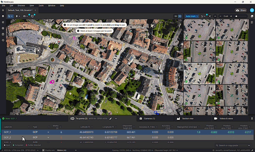Click the user account avatar icon
This screenshot has height=152, width=255.
(x=252, y=10)
